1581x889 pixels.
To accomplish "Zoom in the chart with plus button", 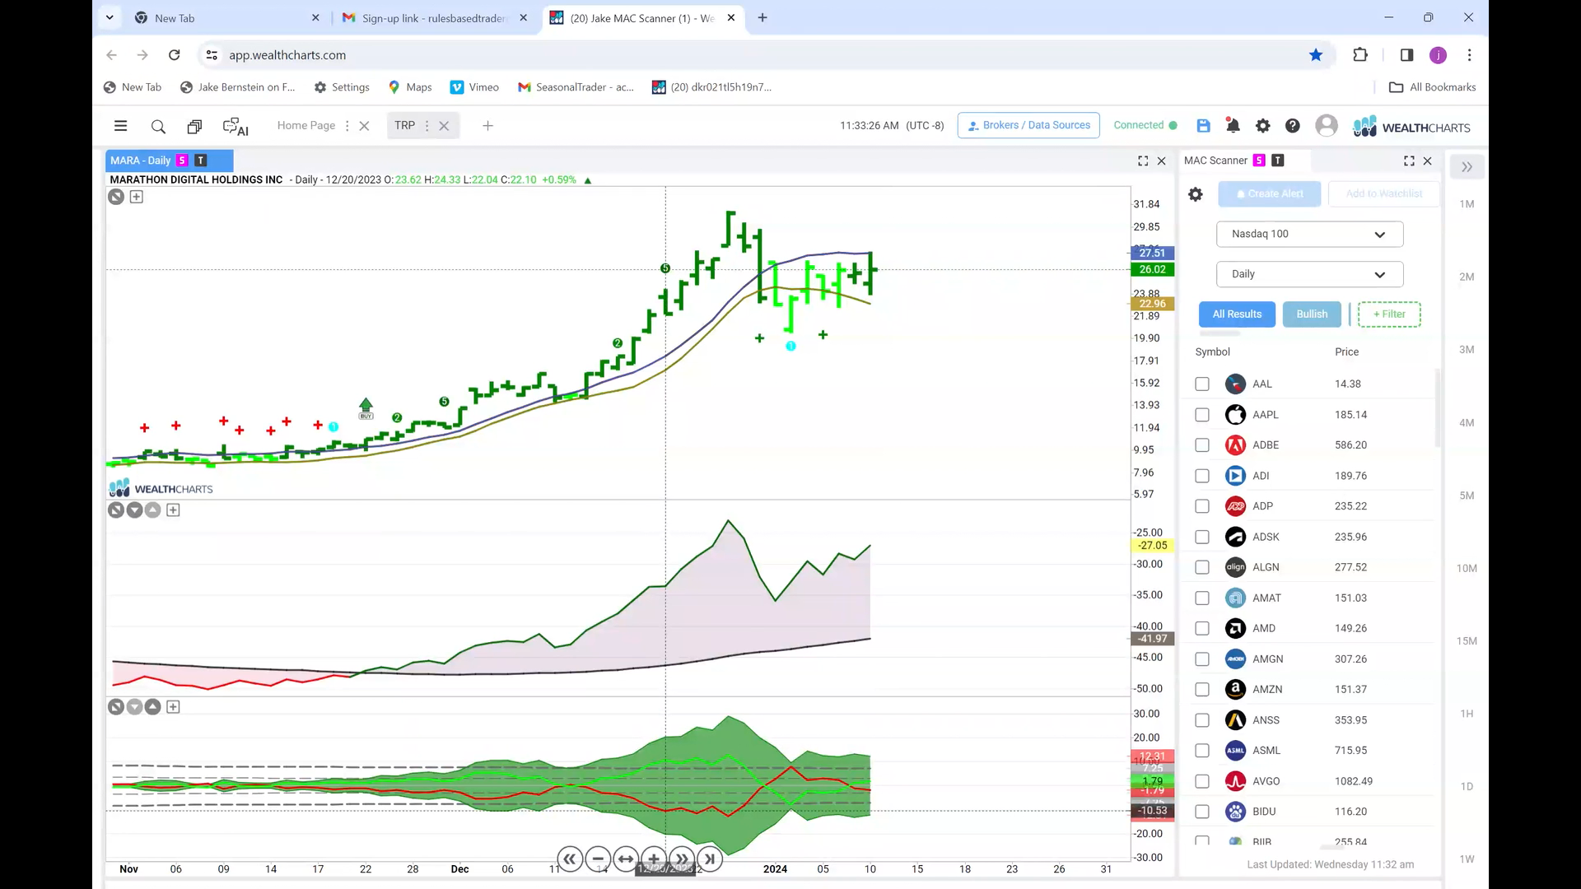I will (654, 859).
